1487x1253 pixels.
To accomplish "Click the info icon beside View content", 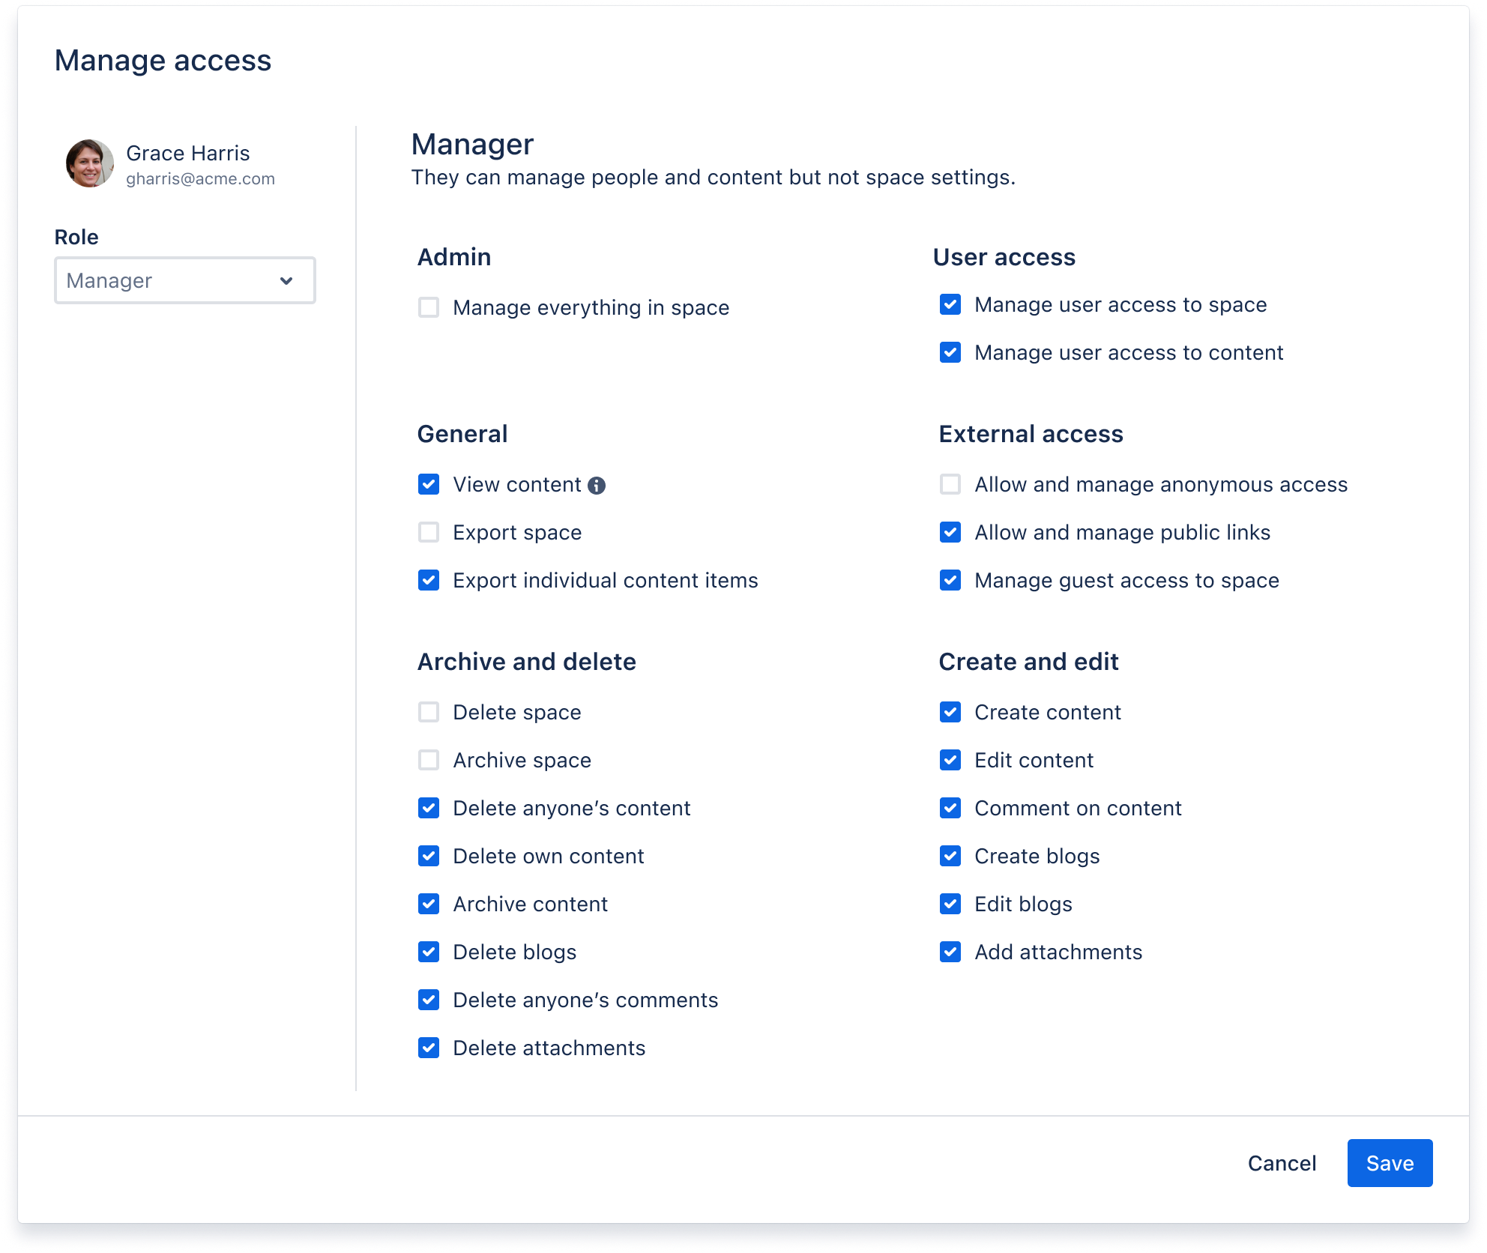I will [597, 485].
